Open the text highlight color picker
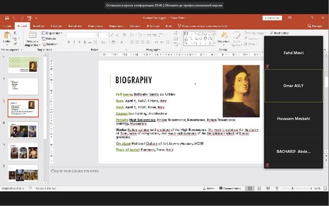The height and width of the screenshot is (206, 329). pyautogui.click(x=113, y=42)
